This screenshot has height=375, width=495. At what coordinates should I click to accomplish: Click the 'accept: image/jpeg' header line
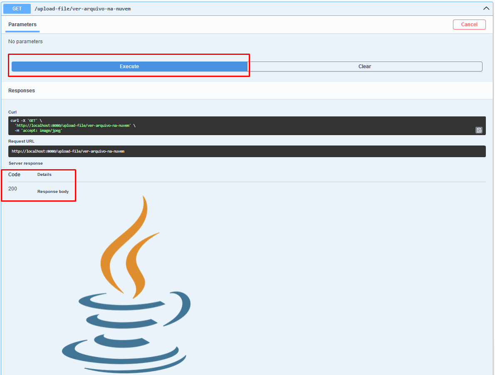coord(39,131)
